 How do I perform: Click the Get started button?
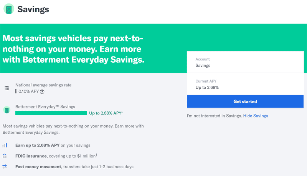[245, 101]
